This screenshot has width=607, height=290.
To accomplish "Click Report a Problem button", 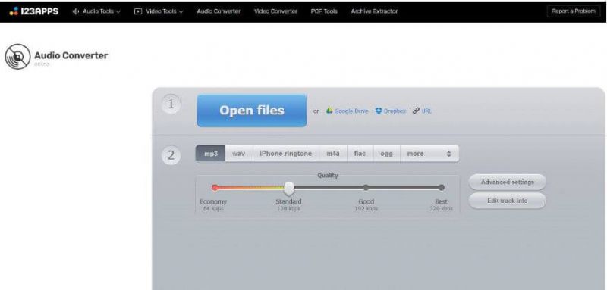I will coord(574,11).
